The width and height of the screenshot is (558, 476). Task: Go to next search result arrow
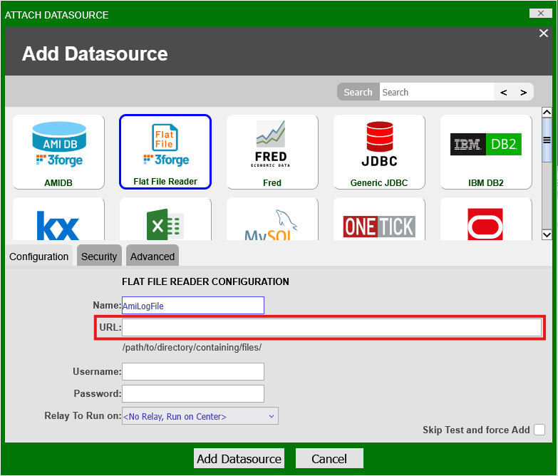(x=523, y=93)
